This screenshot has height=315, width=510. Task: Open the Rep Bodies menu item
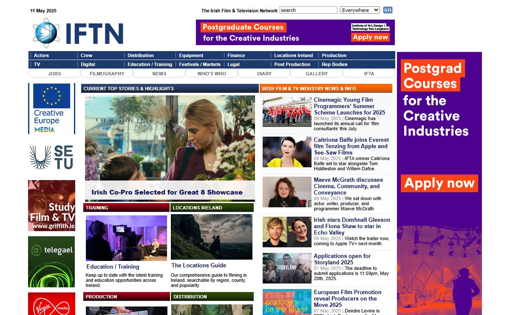[x=334, y=64]
